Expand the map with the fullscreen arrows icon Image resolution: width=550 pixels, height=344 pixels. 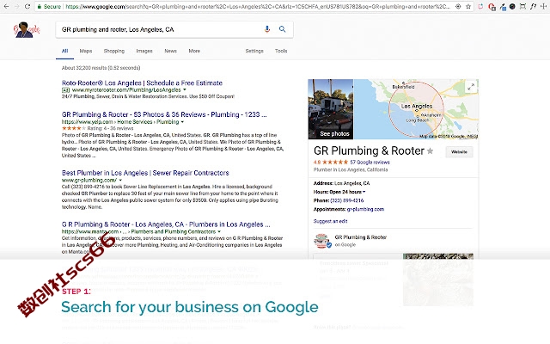(x=471, y=87)
